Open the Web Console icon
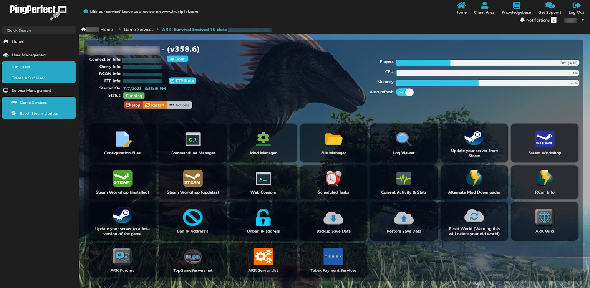 tap(263, 179)
